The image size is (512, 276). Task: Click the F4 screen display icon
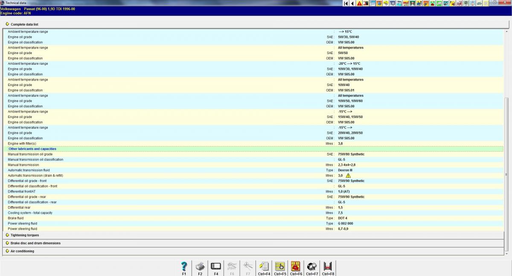point(216,268)
